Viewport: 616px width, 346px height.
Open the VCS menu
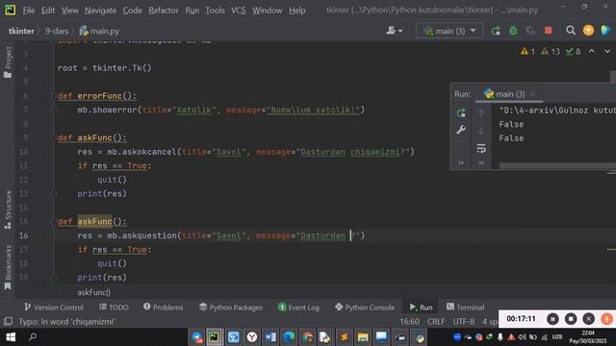pos(238,11)
